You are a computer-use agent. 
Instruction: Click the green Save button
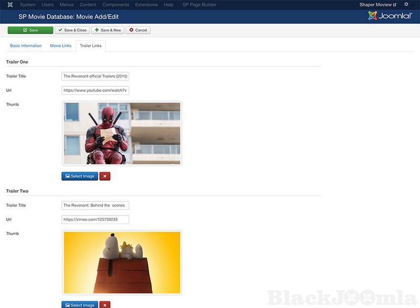point(30,30)
